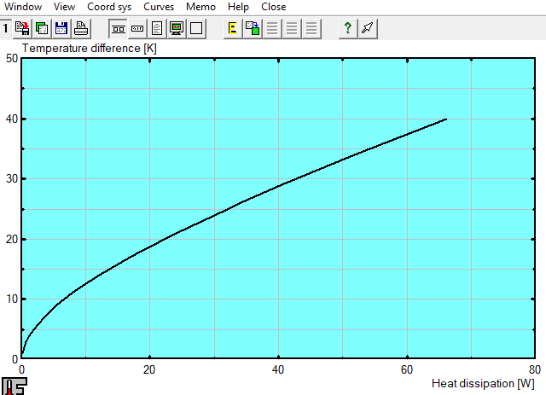Screen dimensions: 546x395
Task: Click the yellow E icon
Action: (233, 28)
